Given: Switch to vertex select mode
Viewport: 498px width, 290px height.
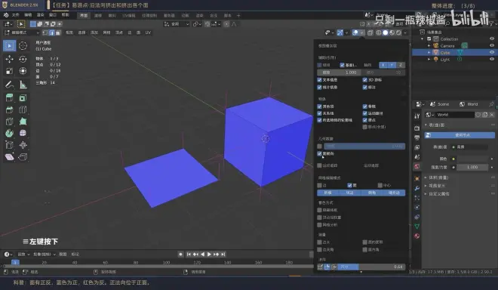Looking at the screenshot, I should pos(45,32).
